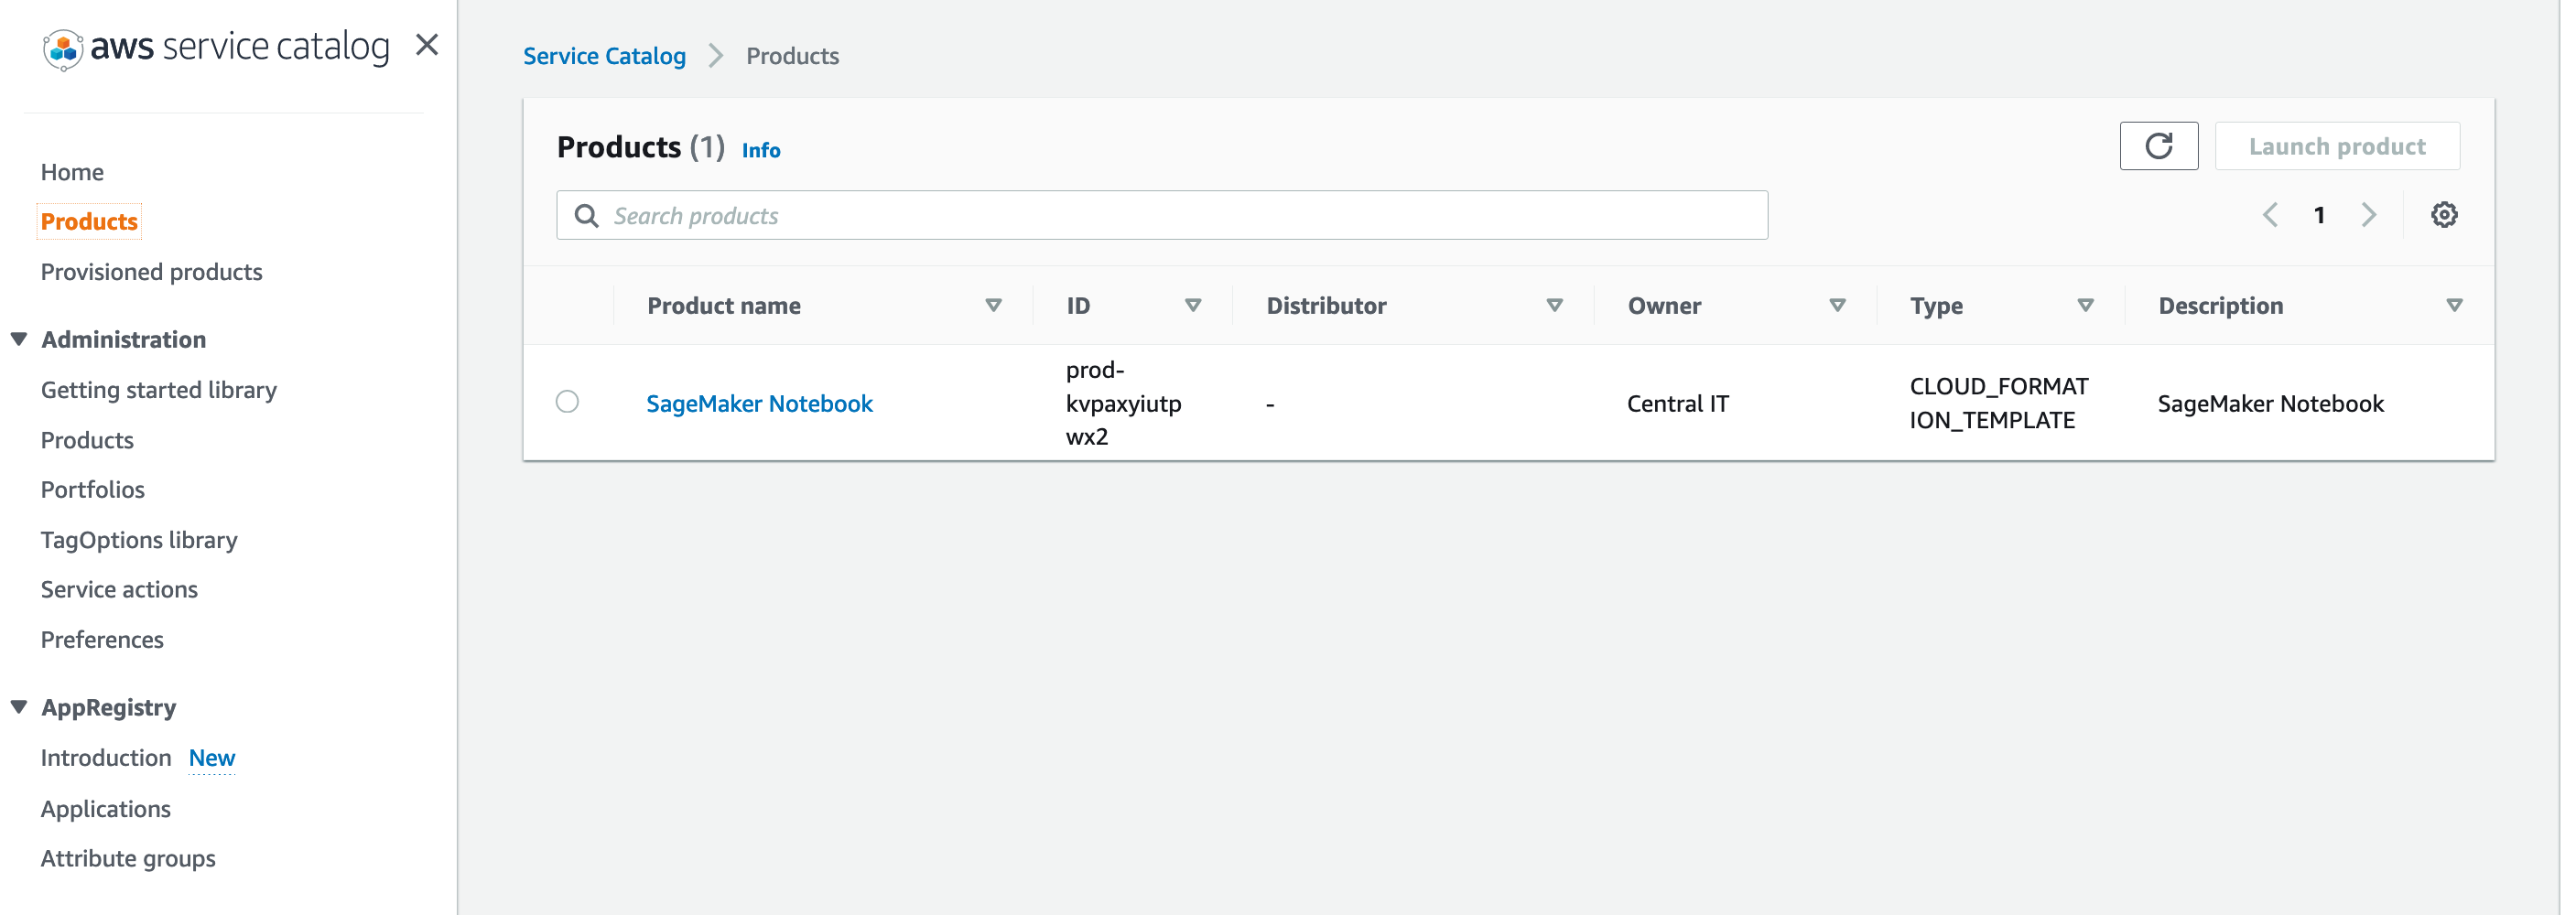Click the Product name column header
This screenshot has width=2576, height=915.
pyautogui.click(x=724, y=306)
